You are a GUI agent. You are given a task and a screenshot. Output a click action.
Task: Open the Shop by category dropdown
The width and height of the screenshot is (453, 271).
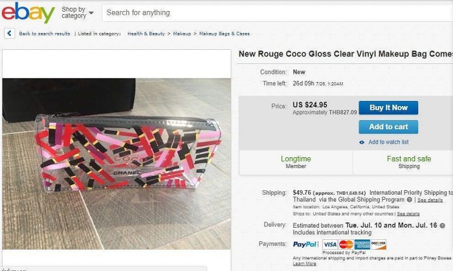coord(77,12)
